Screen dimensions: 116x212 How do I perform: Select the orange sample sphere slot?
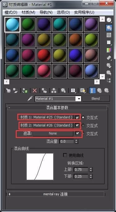tap(75, 40)
